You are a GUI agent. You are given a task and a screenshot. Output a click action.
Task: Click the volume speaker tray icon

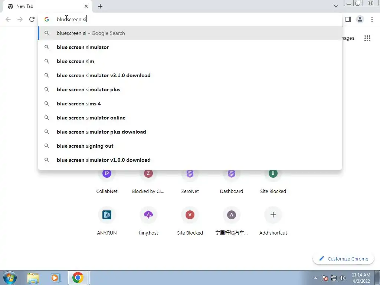[343, 278]
